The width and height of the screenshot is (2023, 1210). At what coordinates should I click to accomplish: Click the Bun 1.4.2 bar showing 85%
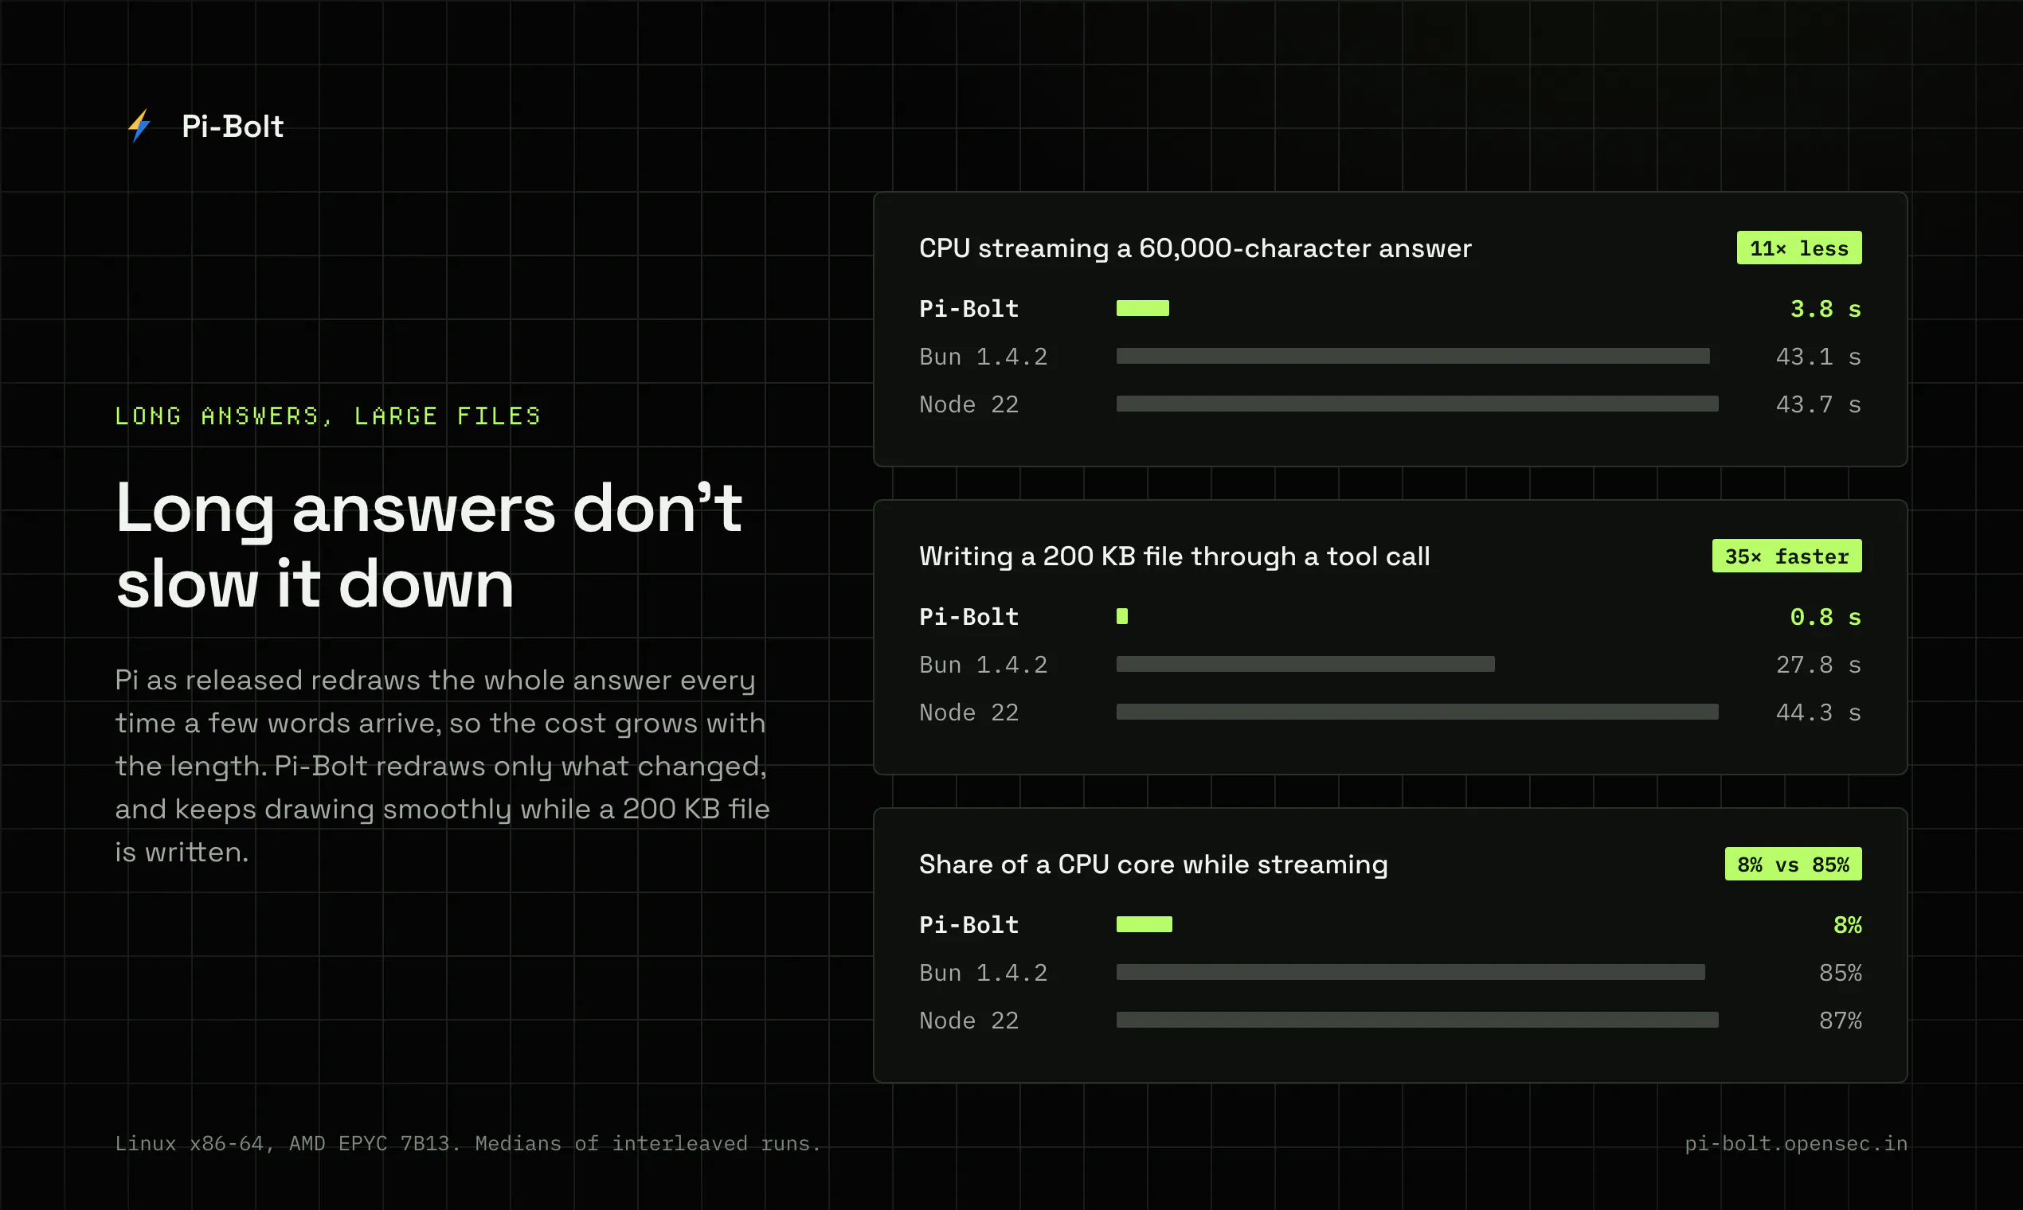tap(1411, 973)
